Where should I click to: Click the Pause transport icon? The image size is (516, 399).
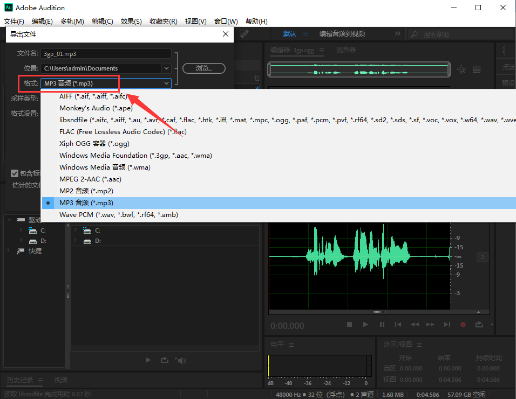[x=382, y=325]
